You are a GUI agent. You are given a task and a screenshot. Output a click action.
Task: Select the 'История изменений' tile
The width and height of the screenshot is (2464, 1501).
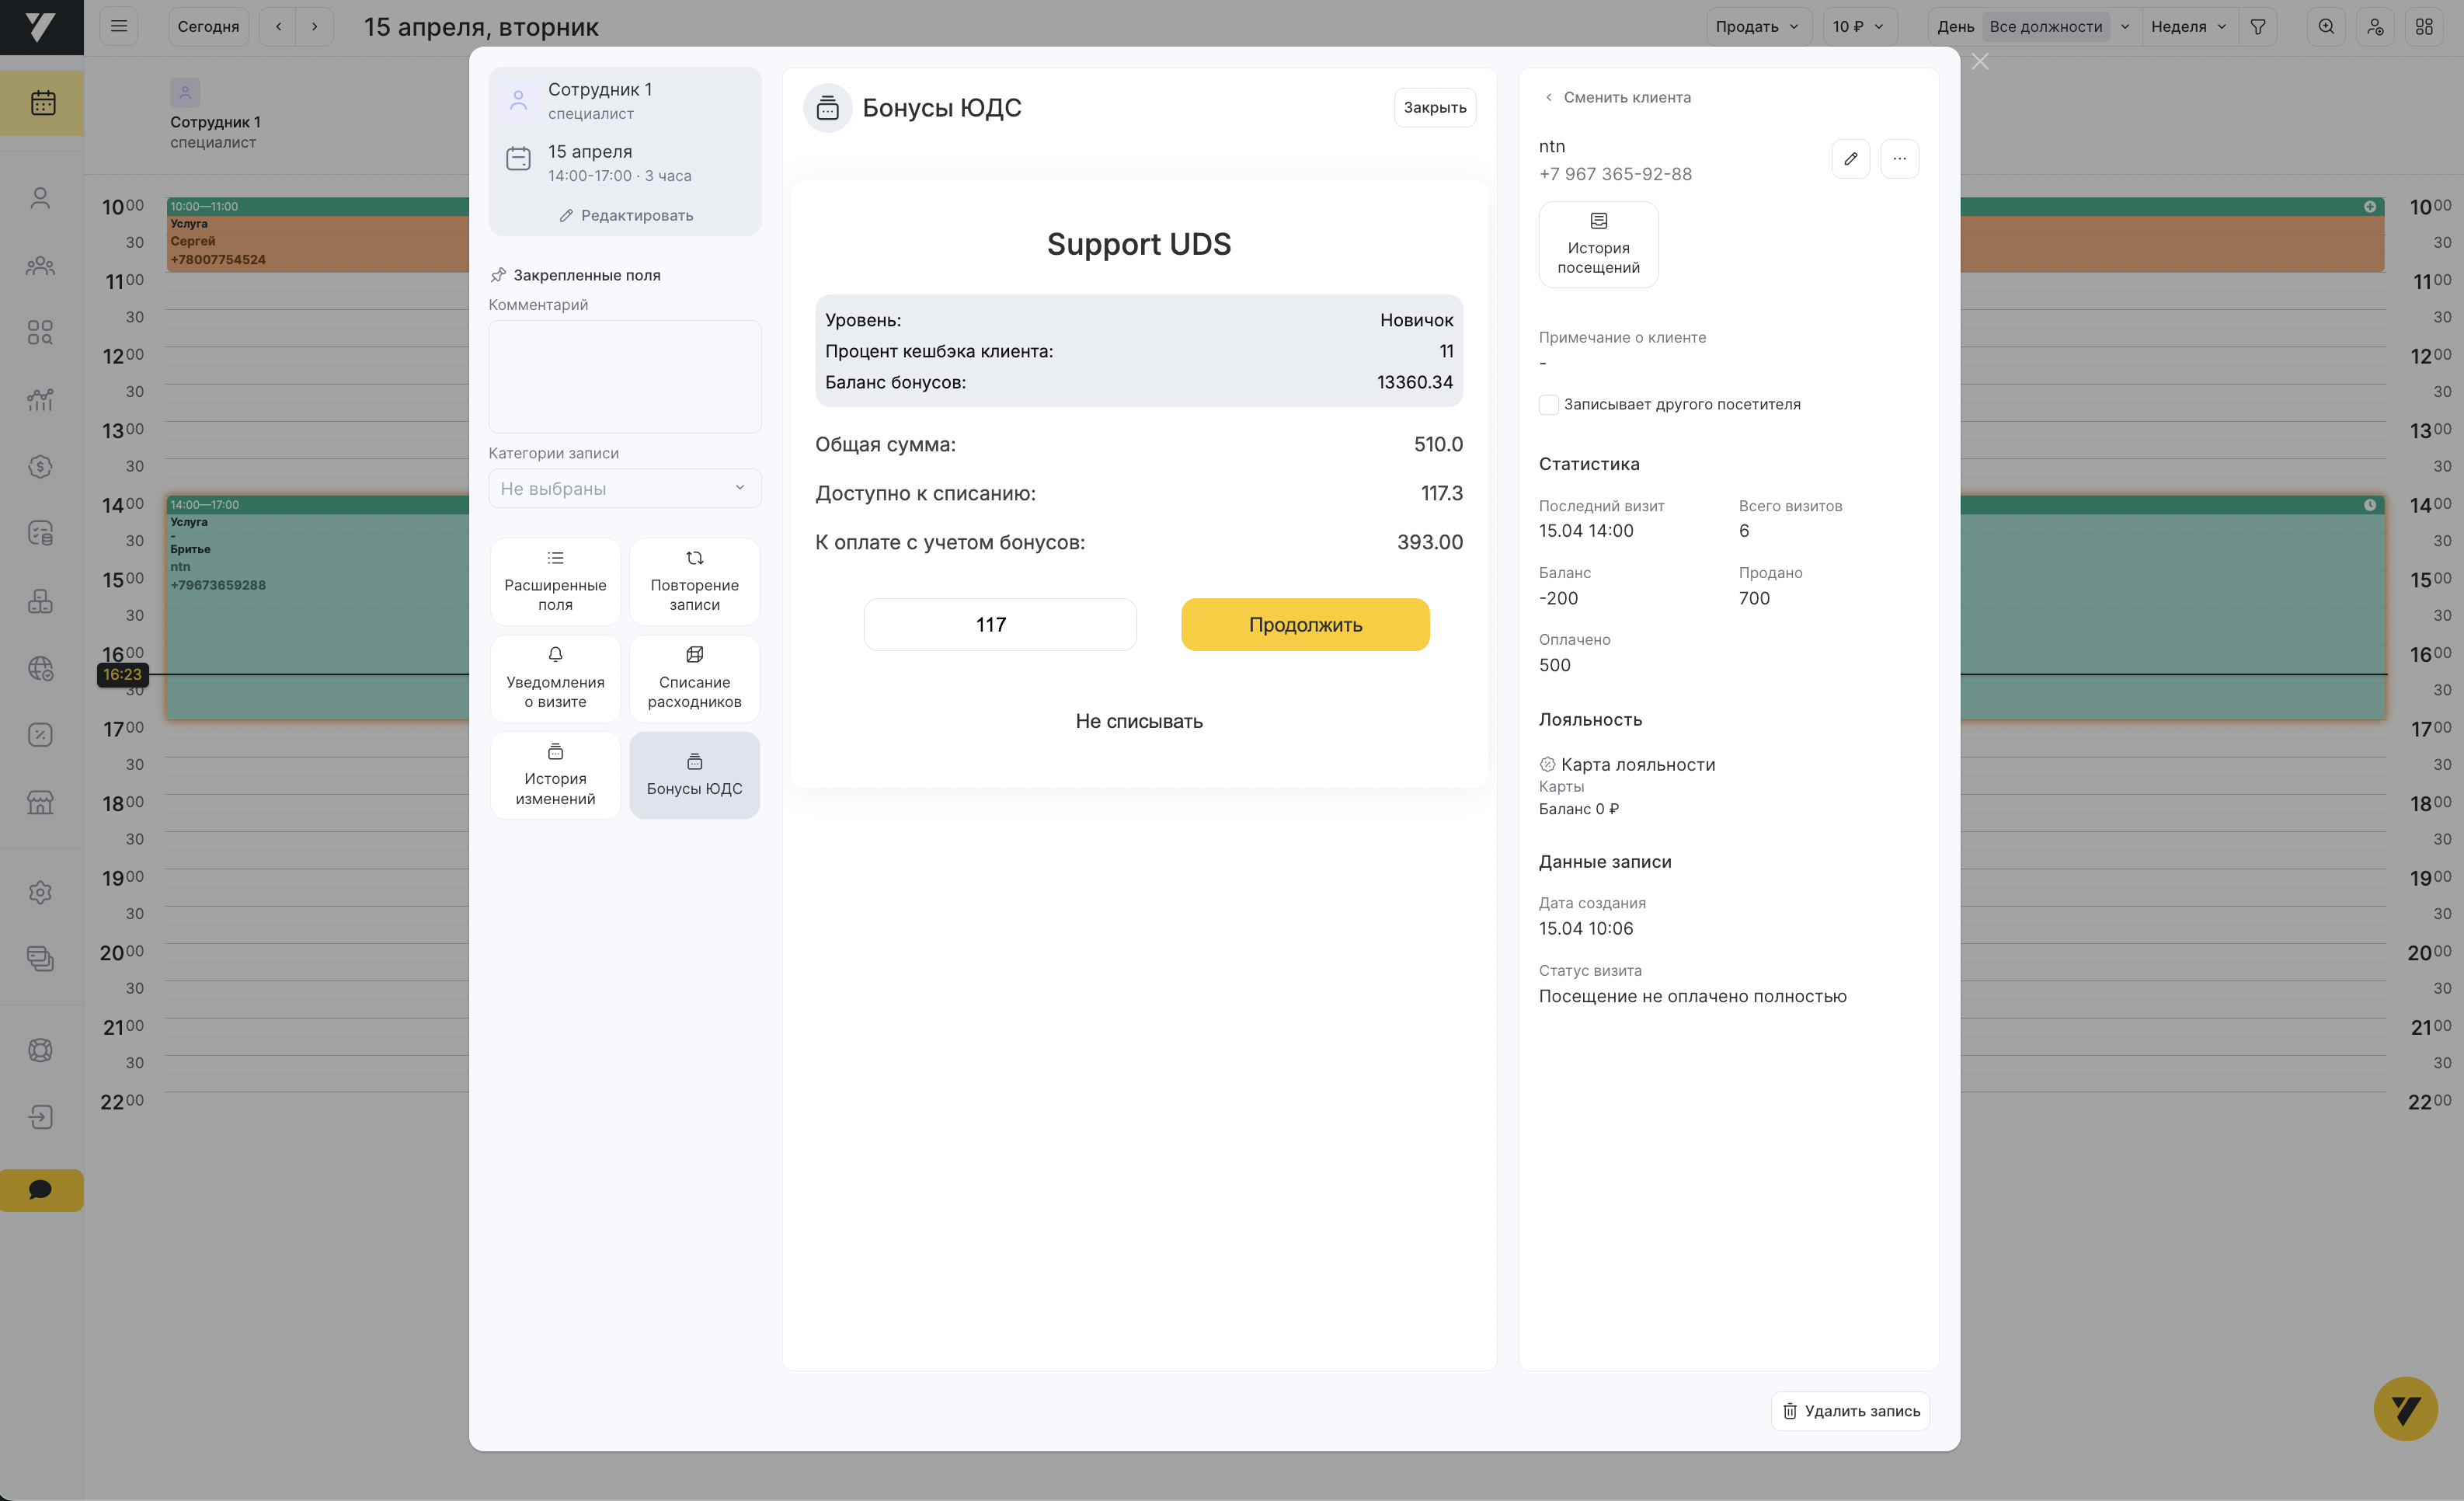coord(555,776)
